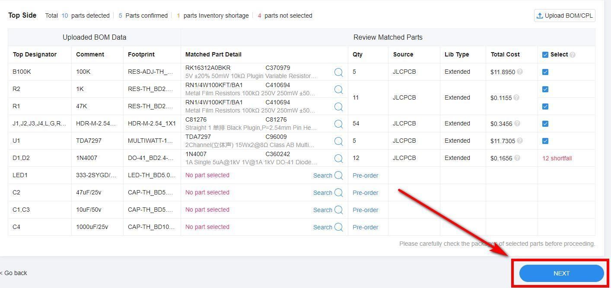Click Pre-order for C1,C3 row
Screen dimensions: 611x288
coord(365,210)
